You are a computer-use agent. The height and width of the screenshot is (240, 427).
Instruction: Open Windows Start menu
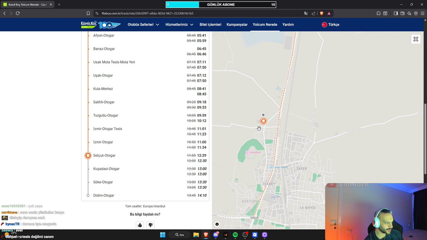click(x=163, y=235)
